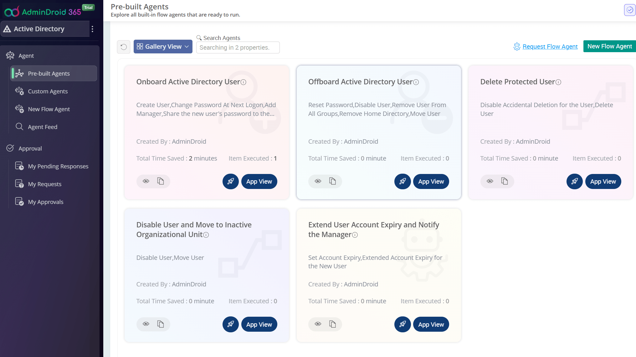Copy the Onboard Active Directory User agent
Screen dimensions: 636x357
coord(161,181)
